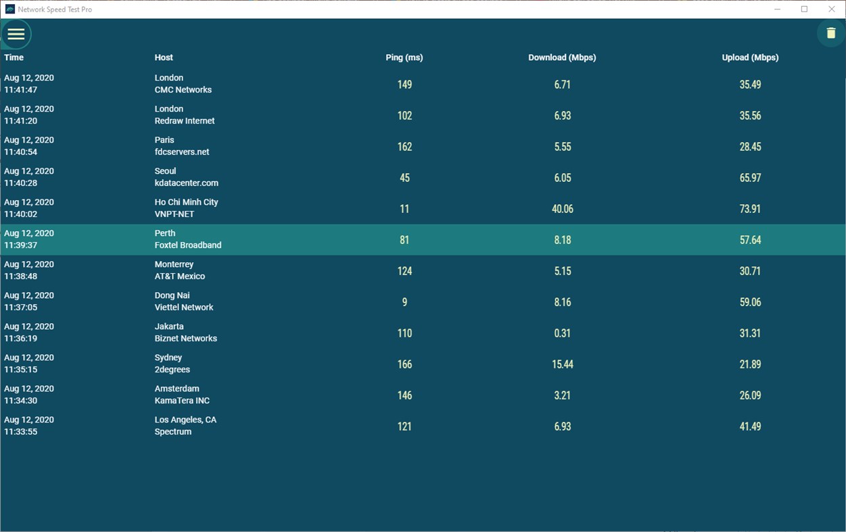The image size is (846, 532).
Task: Select the Amsterdam KamaTera INC result
Action: pos(406,395)
